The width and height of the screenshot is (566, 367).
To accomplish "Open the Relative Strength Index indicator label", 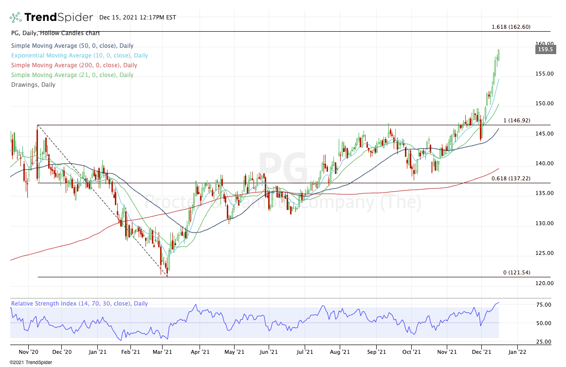I will click(x=79, y=304).
